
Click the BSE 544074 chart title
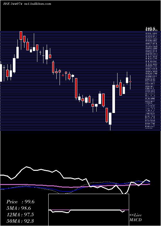[13, 4]
